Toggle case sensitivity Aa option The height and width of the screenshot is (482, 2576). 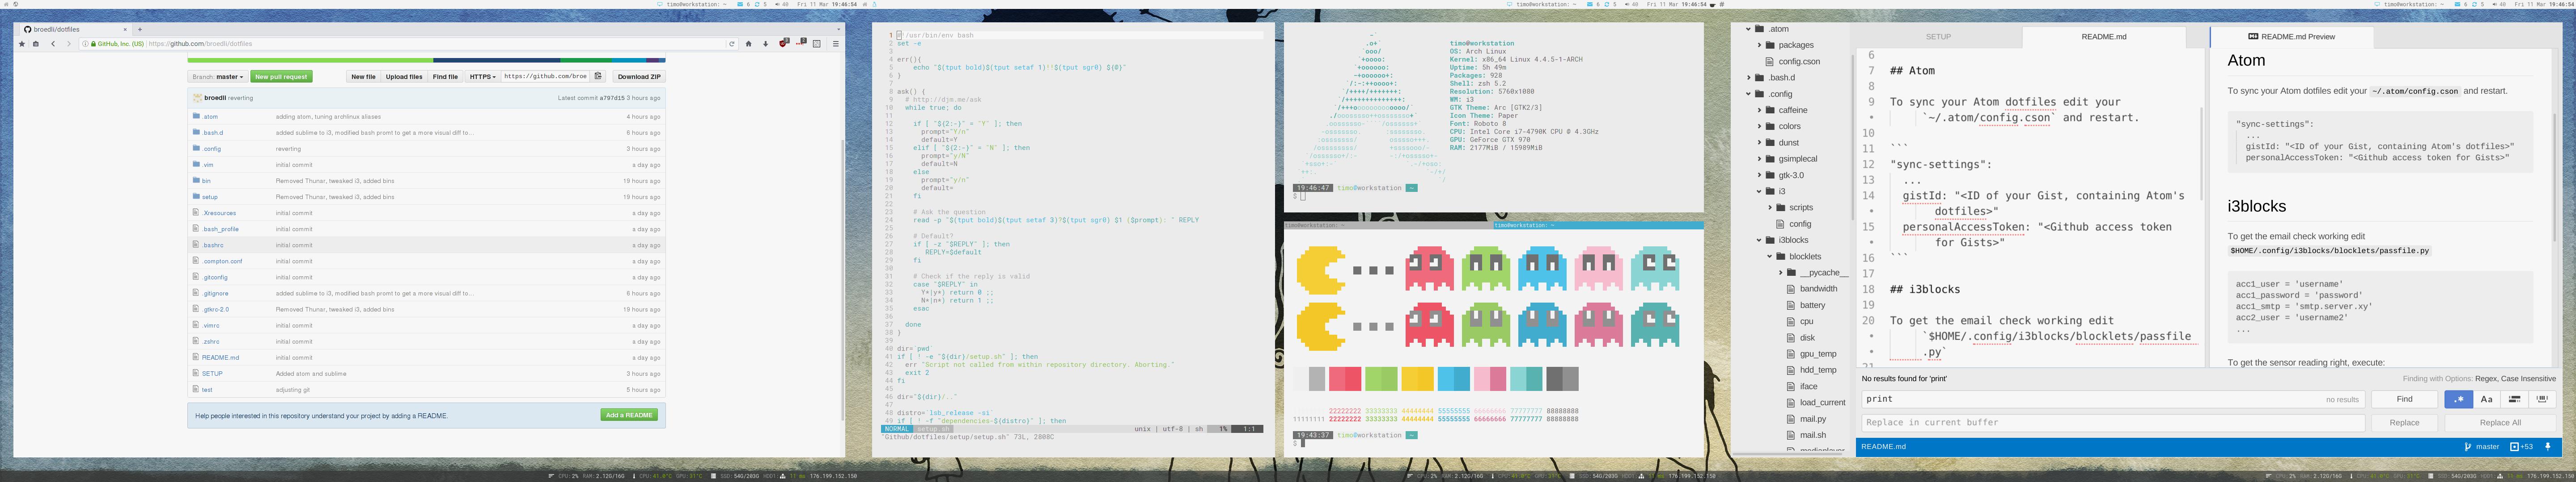pyautogui.click(x=2487, y=399)
